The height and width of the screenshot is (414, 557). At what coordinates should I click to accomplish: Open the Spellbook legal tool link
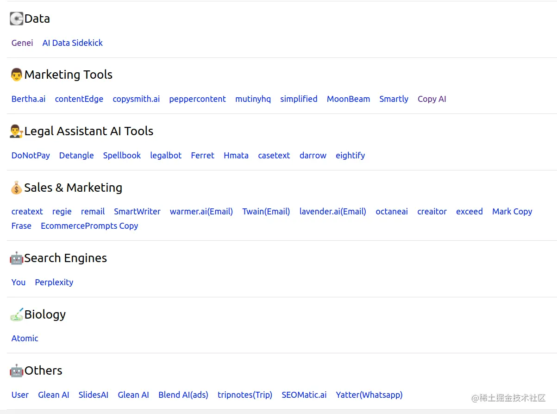(122, 156)
